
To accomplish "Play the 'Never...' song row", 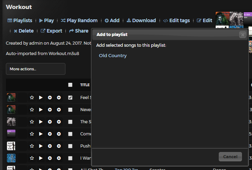I will point(41,110).
